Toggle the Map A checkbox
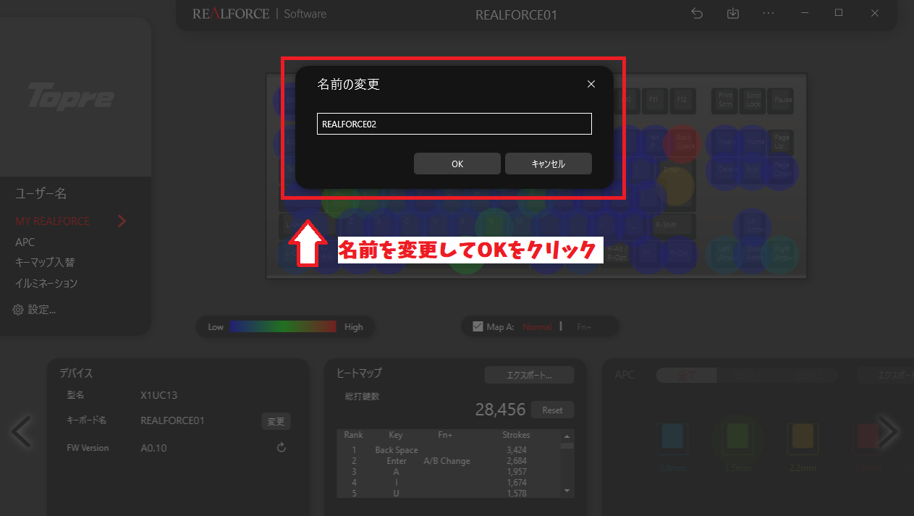The width and height of the screenshot is (914, 516). [x=478, y=326]
